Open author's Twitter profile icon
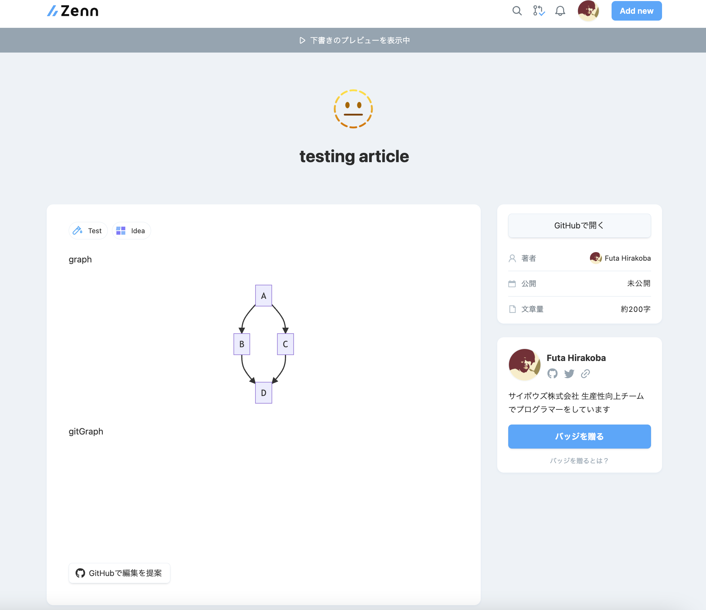This screenshot has width=706, height=610. [569, 373]
